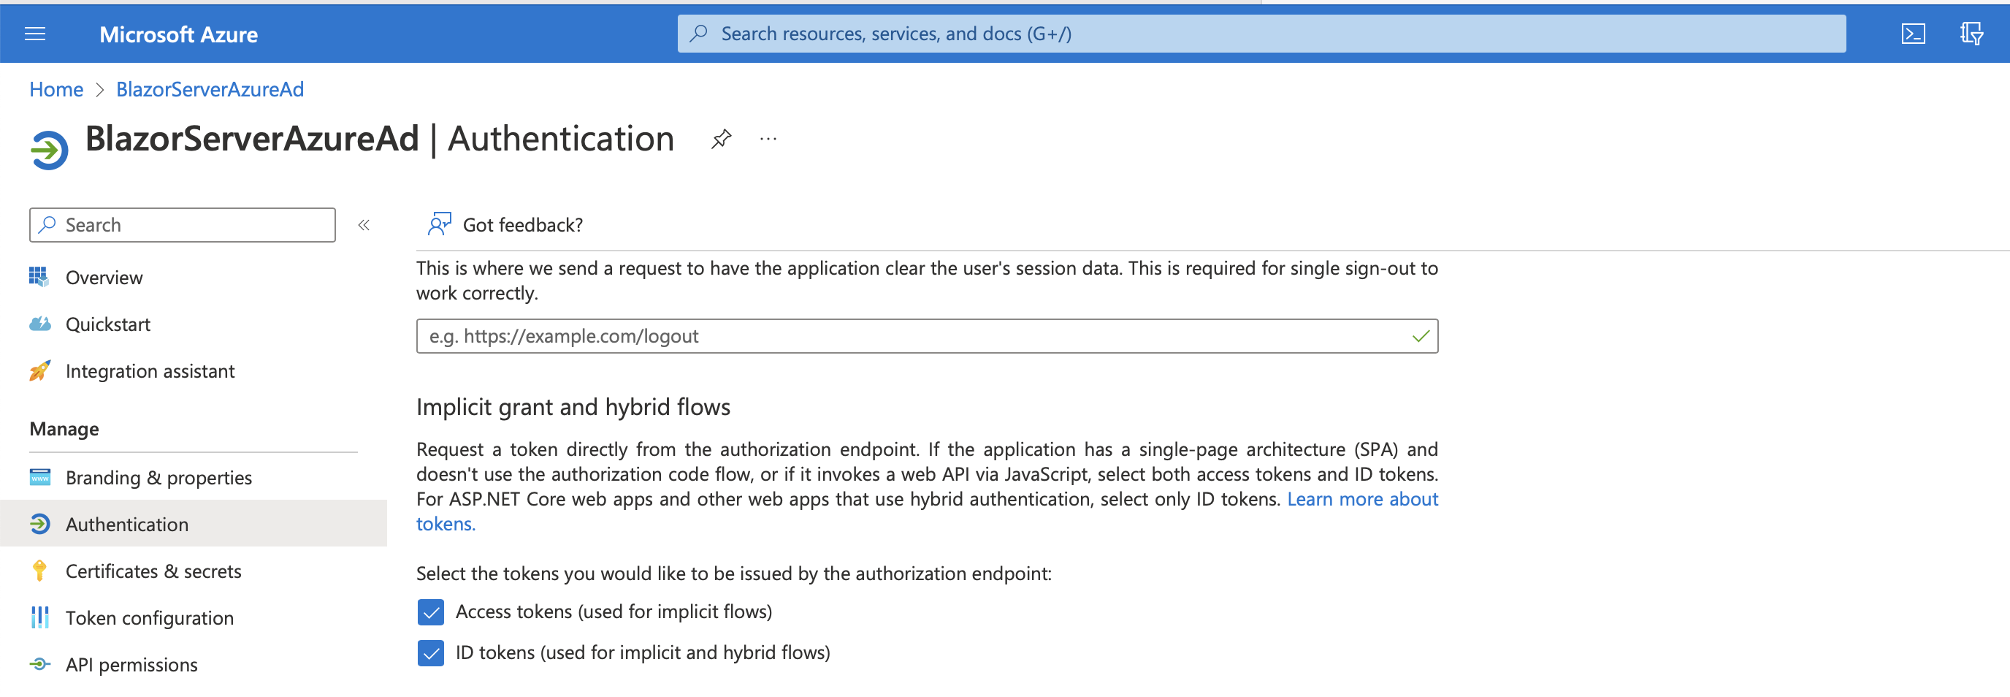
Task: Open the BlazorServerAzureAd breadcrumb link
Action: click(x=210, y=89)
